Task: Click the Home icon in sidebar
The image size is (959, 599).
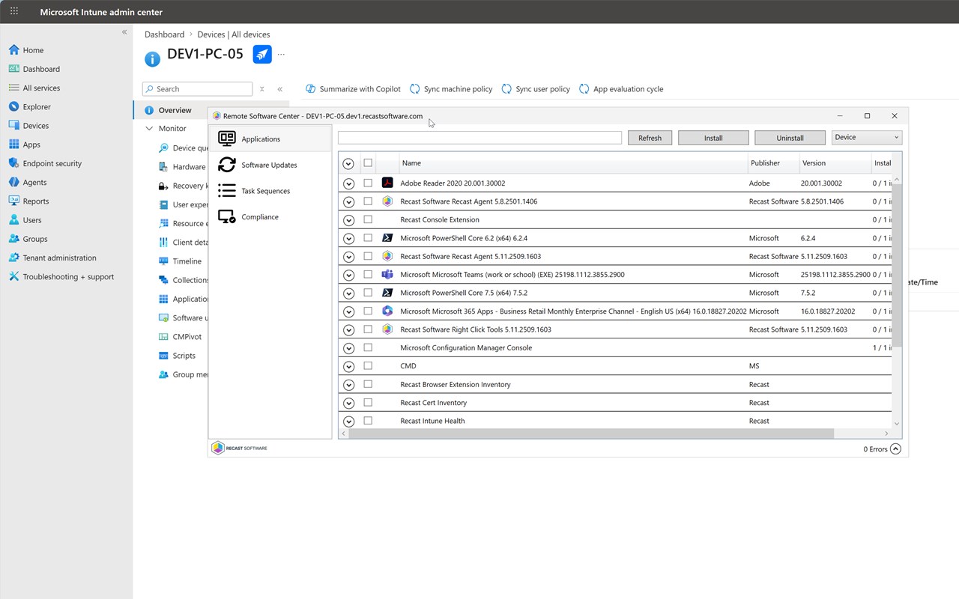Action: pos(13,50)
